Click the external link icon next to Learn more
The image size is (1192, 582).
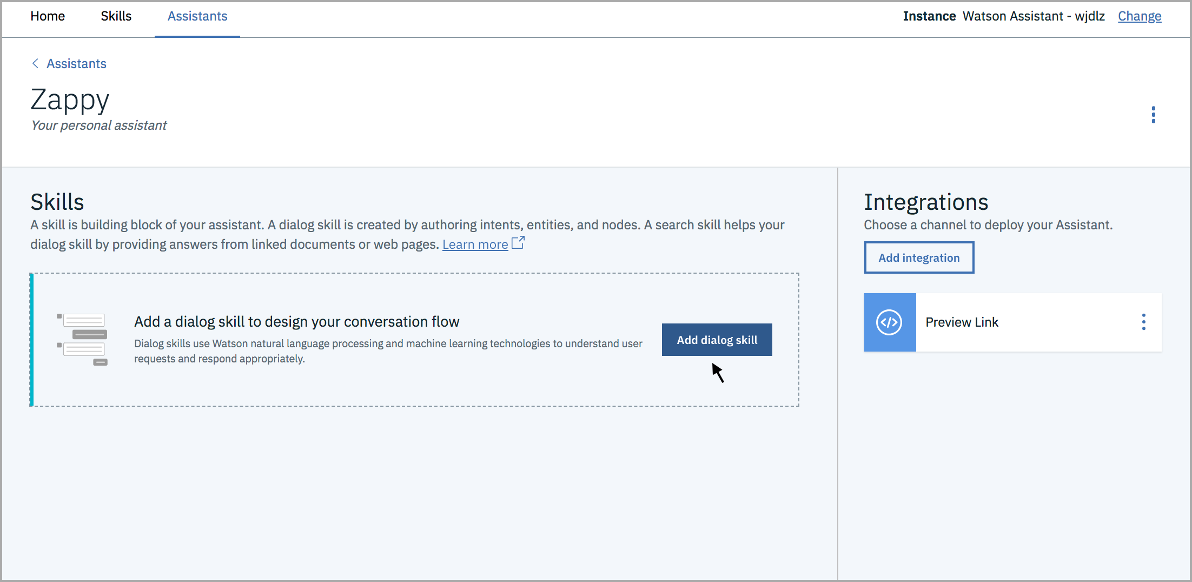[x=517, y=243]
